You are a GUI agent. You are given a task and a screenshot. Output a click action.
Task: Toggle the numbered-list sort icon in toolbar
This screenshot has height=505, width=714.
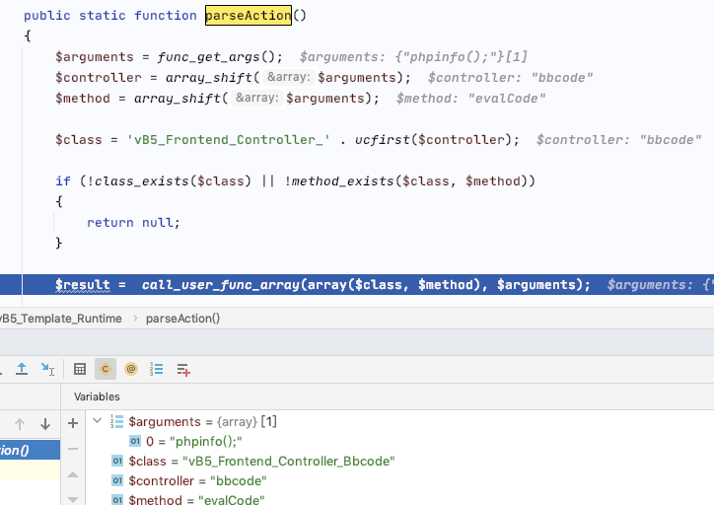tap(157, 369)
